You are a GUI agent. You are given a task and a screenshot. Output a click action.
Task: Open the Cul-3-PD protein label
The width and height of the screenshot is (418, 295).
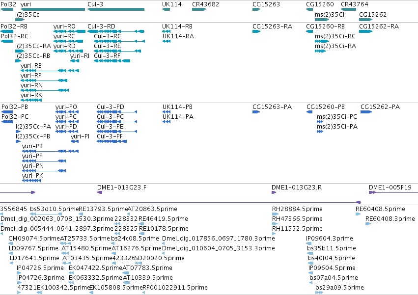click(111, 107)
